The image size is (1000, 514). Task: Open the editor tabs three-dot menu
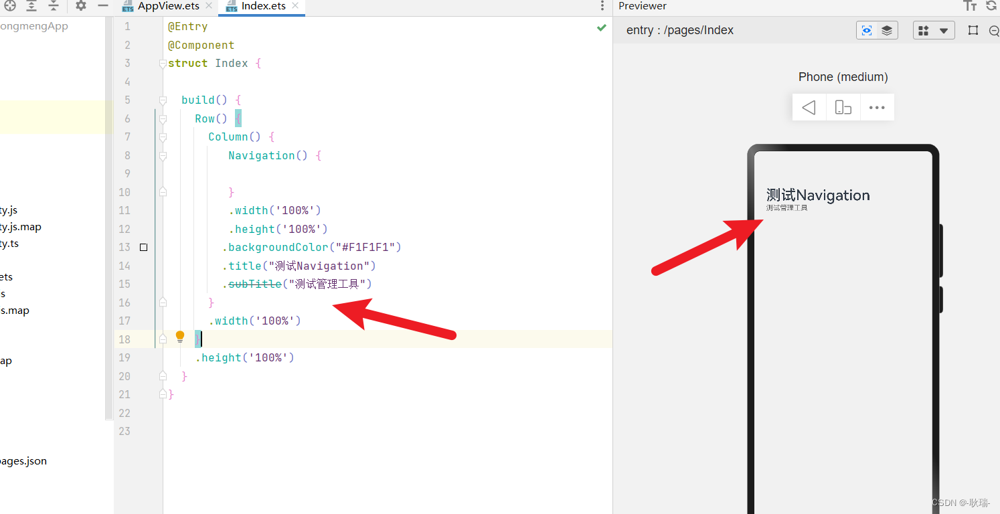(x=602, y=6)
